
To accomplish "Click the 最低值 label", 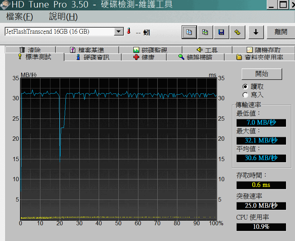I will pos(249,114).
